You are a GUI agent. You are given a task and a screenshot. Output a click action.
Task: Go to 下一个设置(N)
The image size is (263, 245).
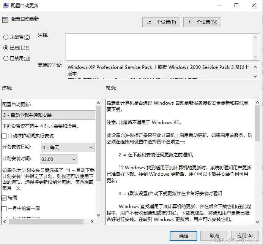click(202, 22)
